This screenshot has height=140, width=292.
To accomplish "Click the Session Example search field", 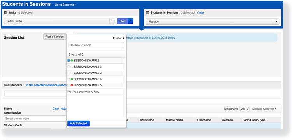I will (x=96, y=45).
